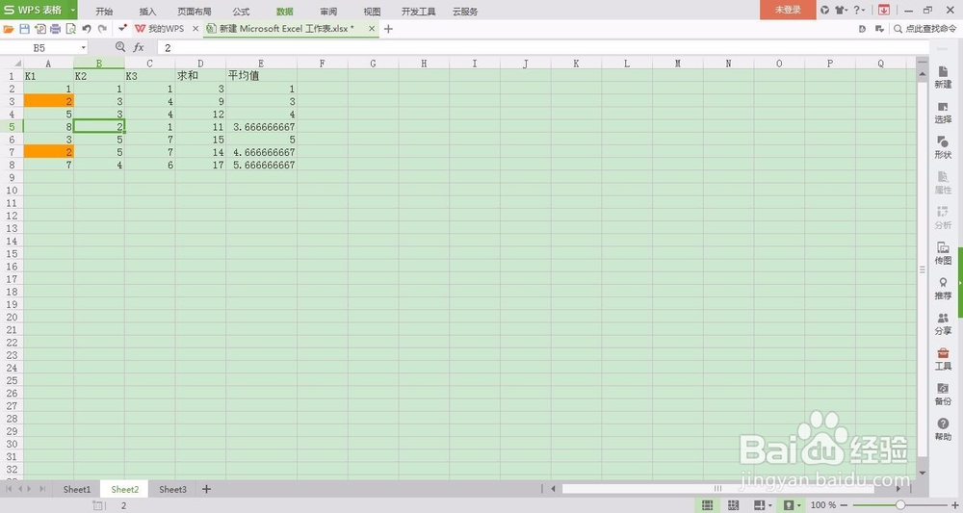This screenshot has height=513, width=963.
Task: Click zoom out minus button
Action: (x=844, y=505)
